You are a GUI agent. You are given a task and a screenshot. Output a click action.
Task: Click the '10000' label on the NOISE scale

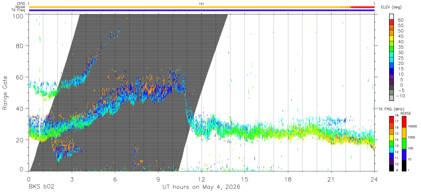tap(412, 126)
